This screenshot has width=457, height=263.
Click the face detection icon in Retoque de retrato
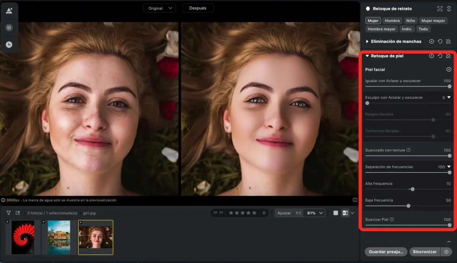click(x=440, y=9)
